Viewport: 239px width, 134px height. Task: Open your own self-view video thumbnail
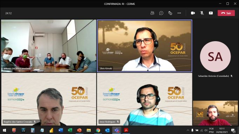pos(216,113)
